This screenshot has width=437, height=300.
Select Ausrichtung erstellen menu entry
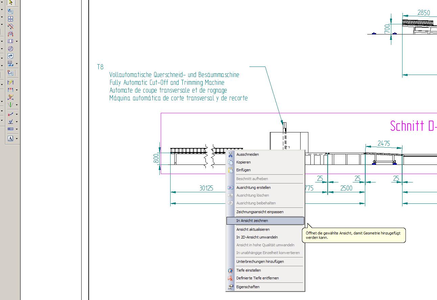pyautogui.click(x=265, y=187)
